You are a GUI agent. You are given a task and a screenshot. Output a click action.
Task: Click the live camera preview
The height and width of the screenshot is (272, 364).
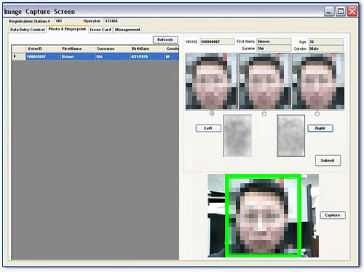click(x=264, y=216)
